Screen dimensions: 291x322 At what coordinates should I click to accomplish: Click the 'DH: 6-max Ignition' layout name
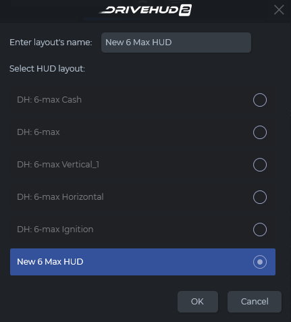55,230
